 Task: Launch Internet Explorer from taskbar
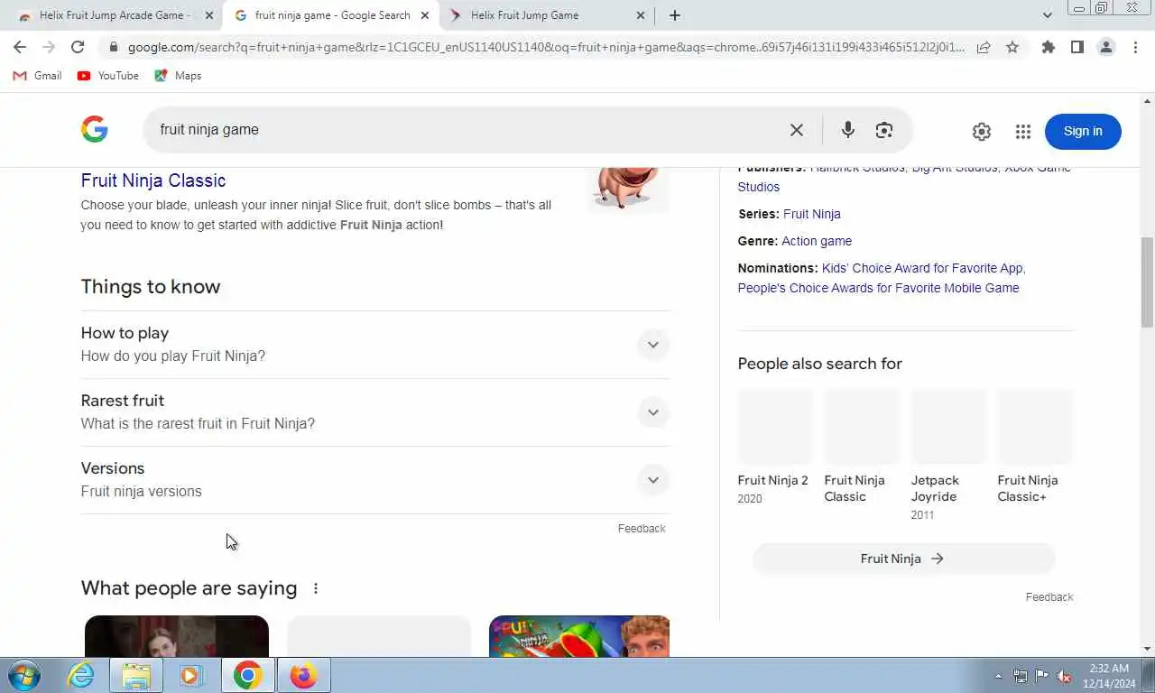tap(81, 675)
